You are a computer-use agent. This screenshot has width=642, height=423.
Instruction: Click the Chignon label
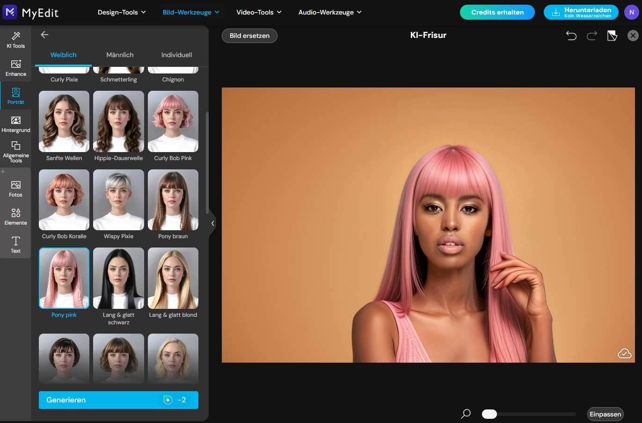(173, 80)
